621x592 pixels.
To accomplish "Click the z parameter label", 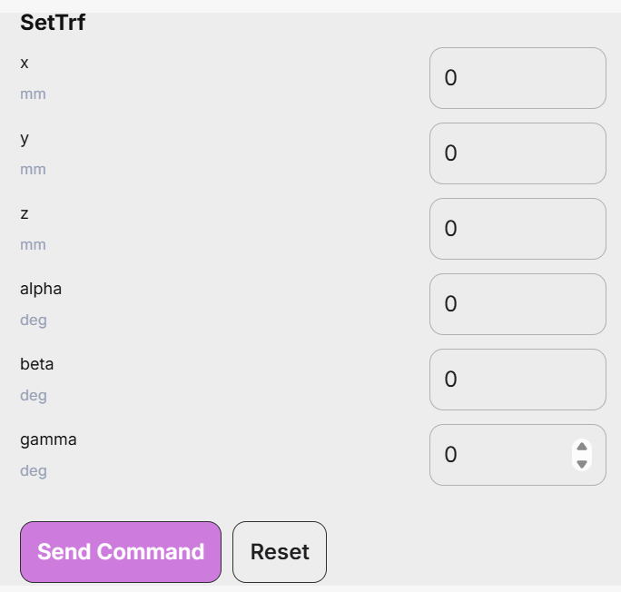I will tap(25, 214).
